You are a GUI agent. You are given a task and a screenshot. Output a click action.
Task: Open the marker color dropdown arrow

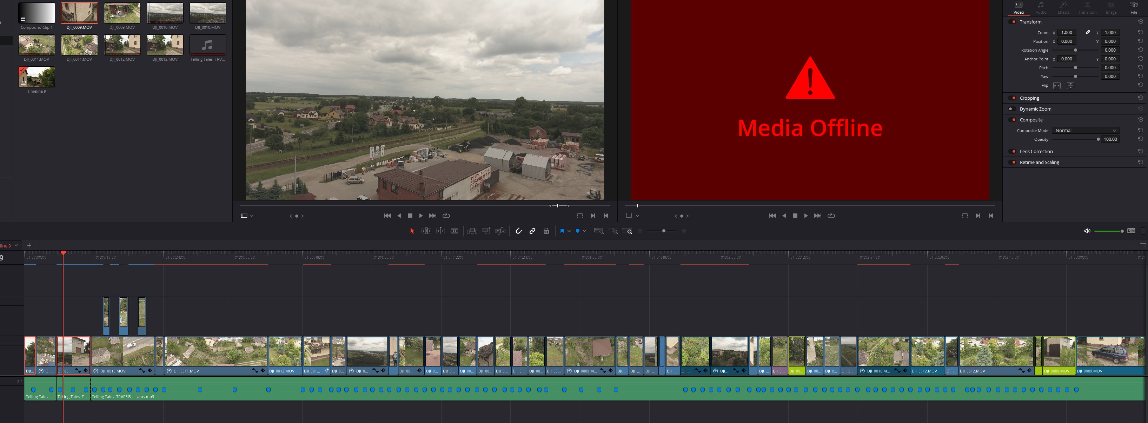(x=584, y=231)
